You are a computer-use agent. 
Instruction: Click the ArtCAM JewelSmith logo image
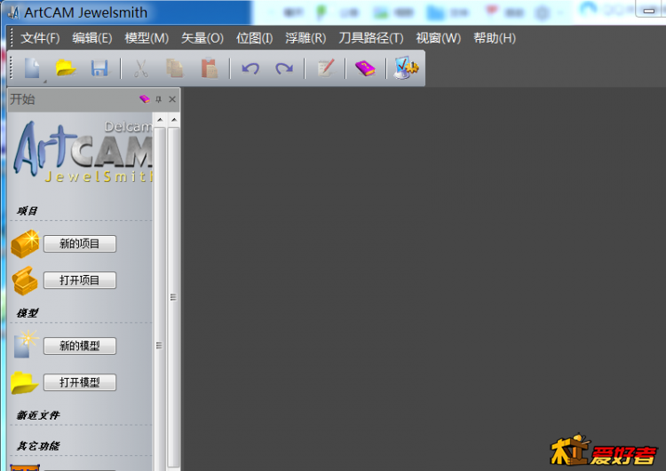click(82, 151)
